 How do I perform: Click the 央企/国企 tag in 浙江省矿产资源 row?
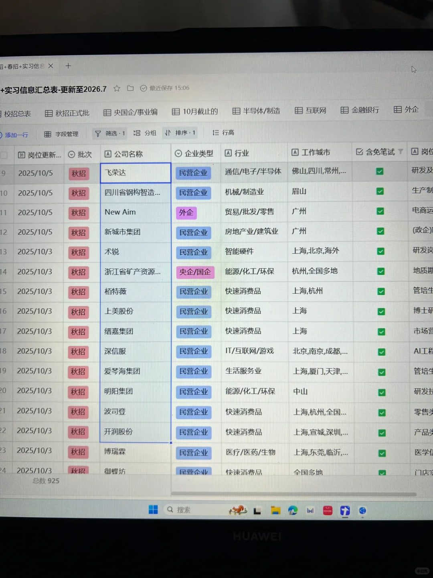(x=195, y=272)
